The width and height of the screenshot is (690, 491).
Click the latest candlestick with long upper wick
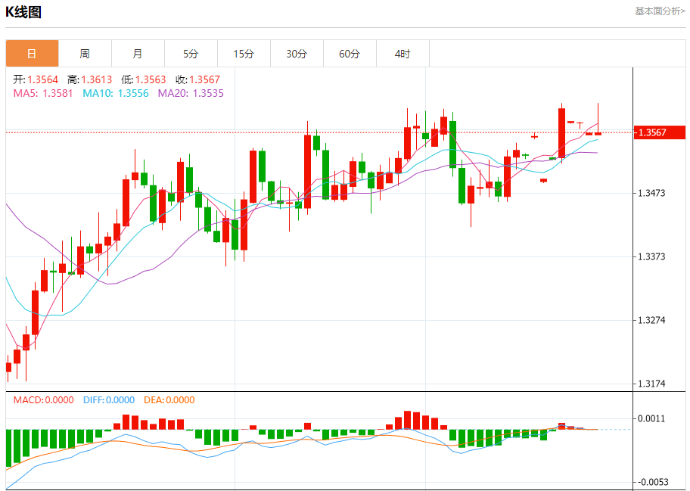pos(598,119)
